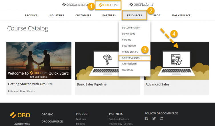Open the OroCRM Quick Start course thumbnail
The height and width of the screenshot is (126, 215).
point(39,60)
